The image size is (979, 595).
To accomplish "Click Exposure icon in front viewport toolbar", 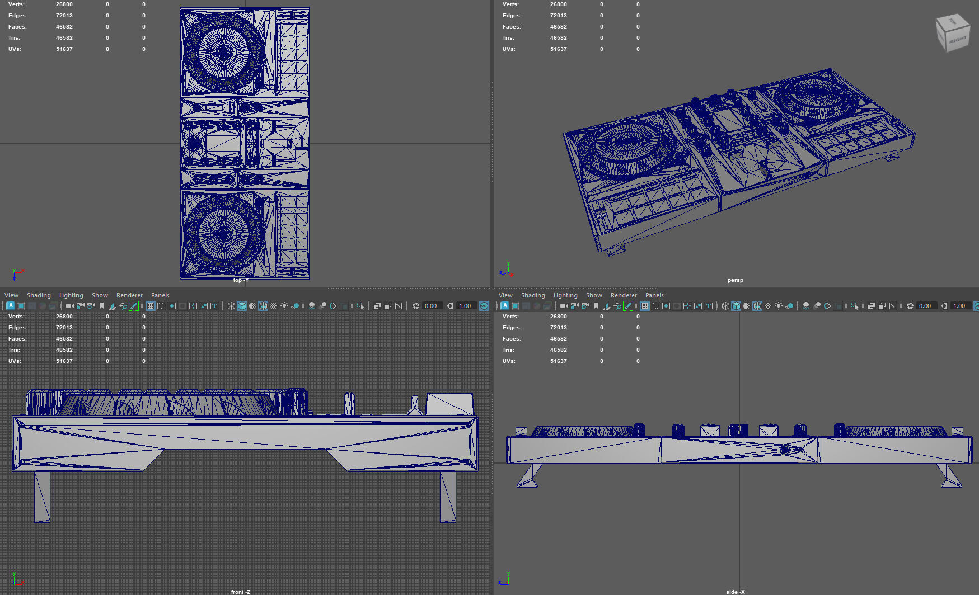I will tap(416, 306).
